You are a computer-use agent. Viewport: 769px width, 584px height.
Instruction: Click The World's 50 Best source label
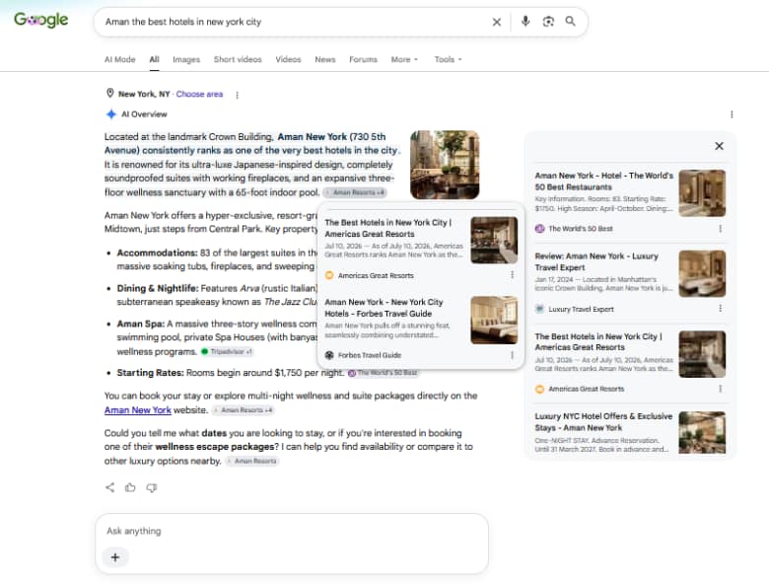pyautogui.click(x=581, y=228)
